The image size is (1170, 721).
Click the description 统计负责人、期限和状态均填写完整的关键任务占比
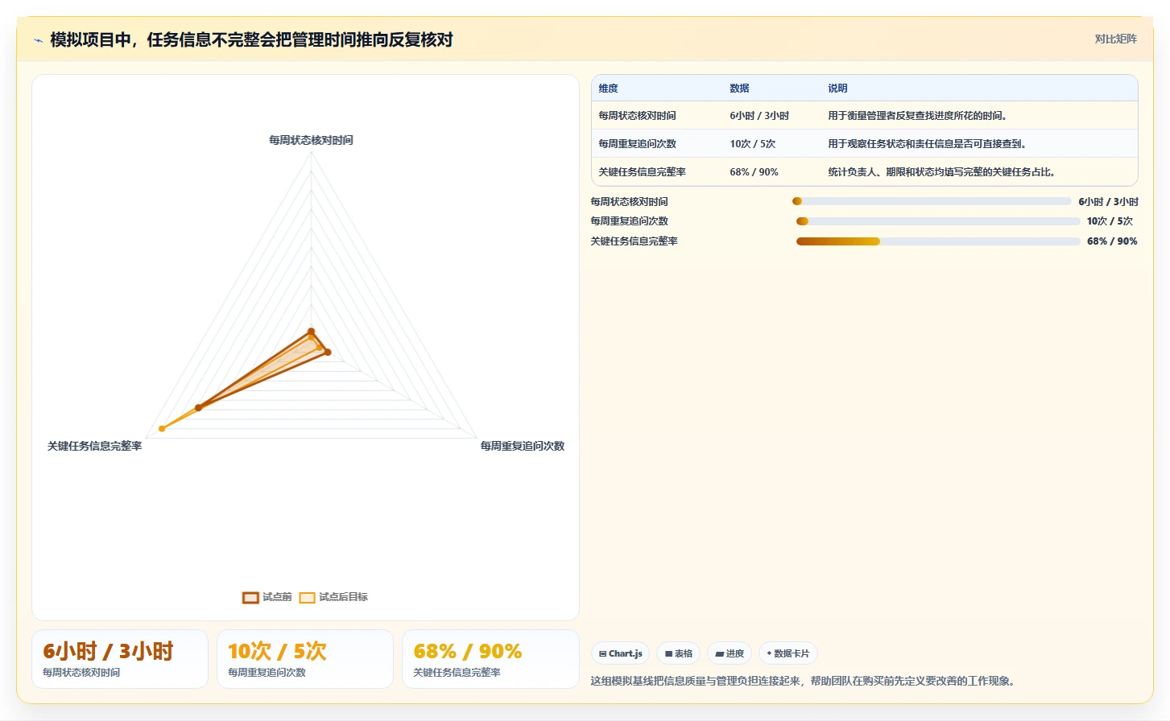click(941, 172)
